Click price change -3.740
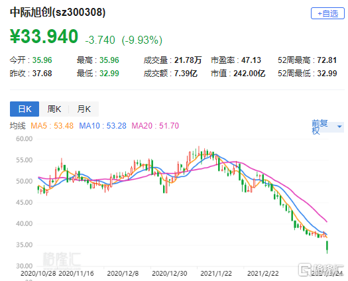 tap(100, 40)
